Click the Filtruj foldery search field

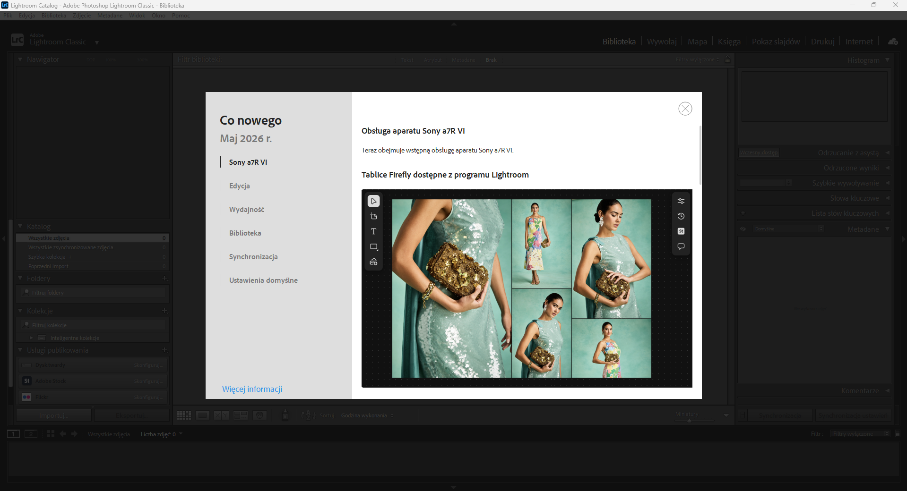point(94,293)
